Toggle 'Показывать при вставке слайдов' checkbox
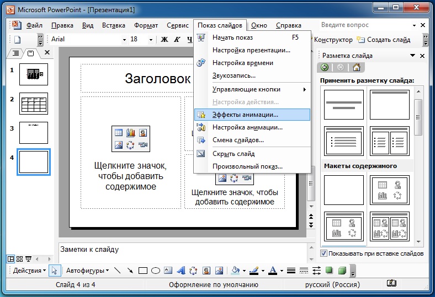Image resolution: width=435 pixels, height=297 pixels. pyautogui.click(x=323, y=253)
